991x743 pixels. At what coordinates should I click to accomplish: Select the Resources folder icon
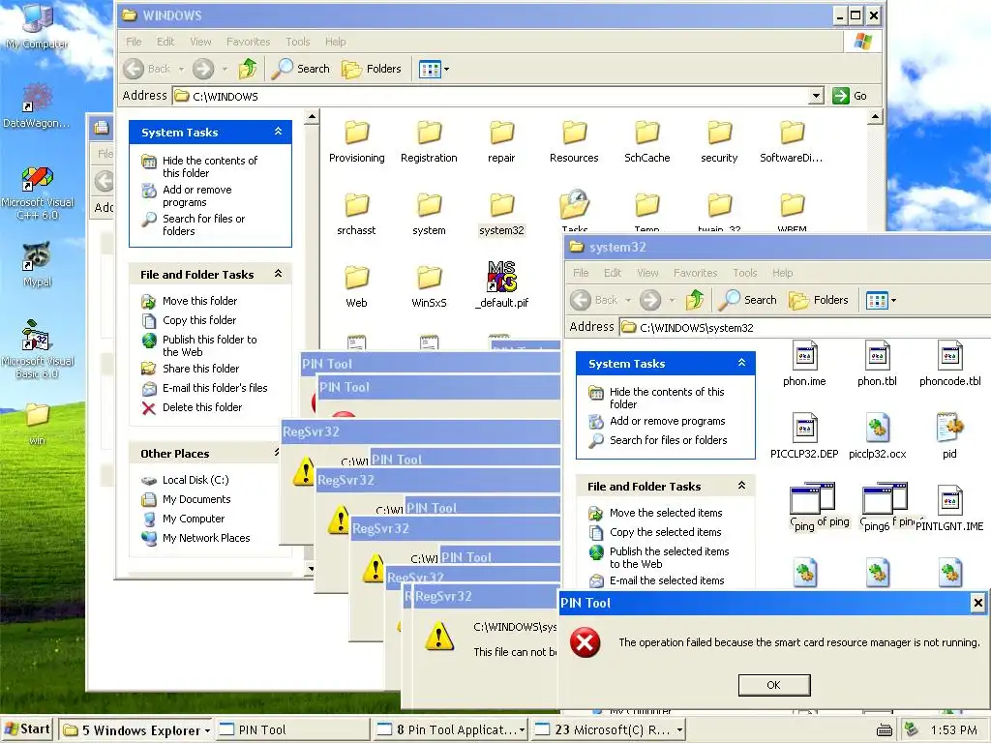(x=575, y=133)
